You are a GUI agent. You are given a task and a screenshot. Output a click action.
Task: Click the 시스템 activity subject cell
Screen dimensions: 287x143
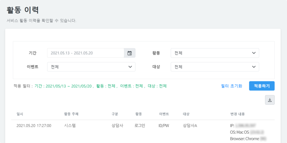point(70,126)
